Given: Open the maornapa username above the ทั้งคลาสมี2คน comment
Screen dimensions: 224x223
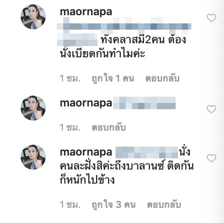Looking at the screenshot, I should (x=86, y=12).
